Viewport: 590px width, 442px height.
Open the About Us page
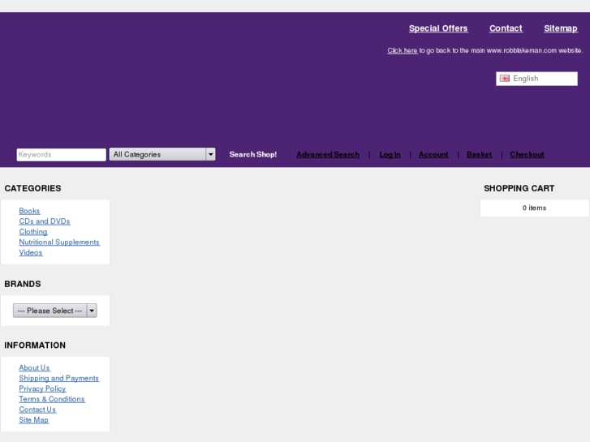pos(34,367)
